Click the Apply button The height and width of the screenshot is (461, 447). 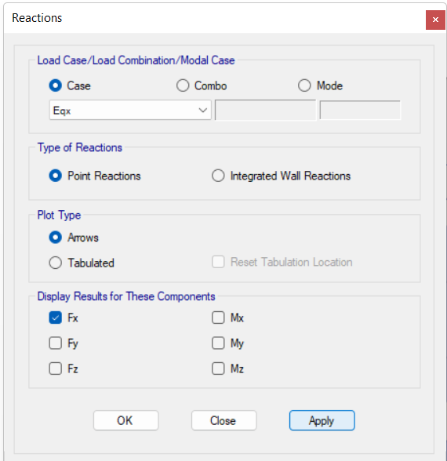[322, 420]
